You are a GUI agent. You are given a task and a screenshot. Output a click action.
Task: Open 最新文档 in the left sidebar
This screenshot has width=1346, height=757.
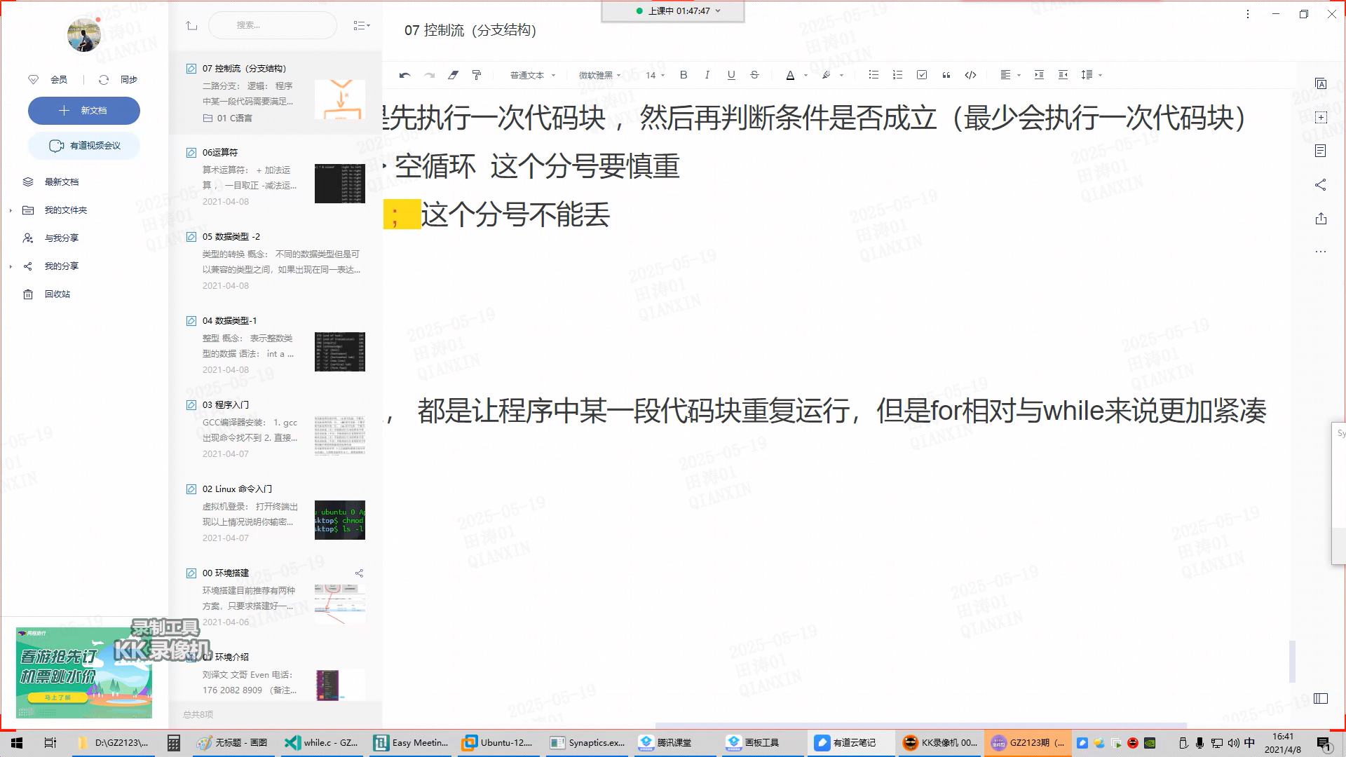[x=62, y=182]
